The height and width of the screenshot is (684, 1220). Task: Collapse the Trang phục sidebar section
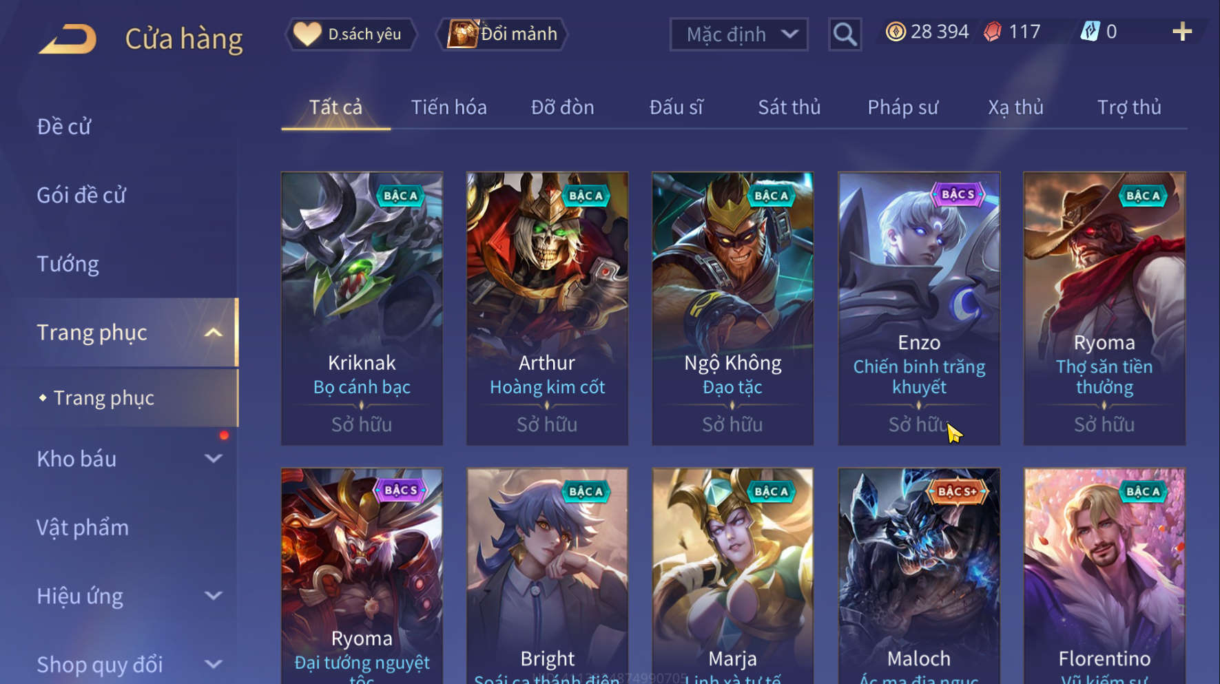pos(214,333)
